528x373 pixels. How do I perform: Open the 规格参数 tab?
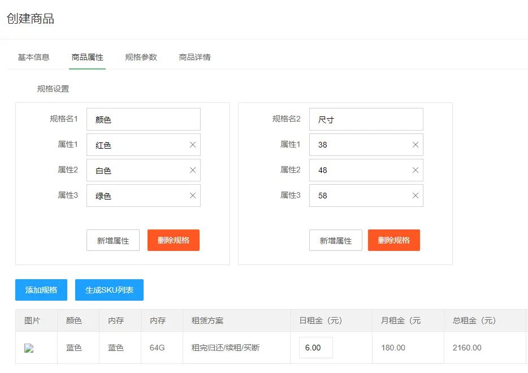coord(141,57)
